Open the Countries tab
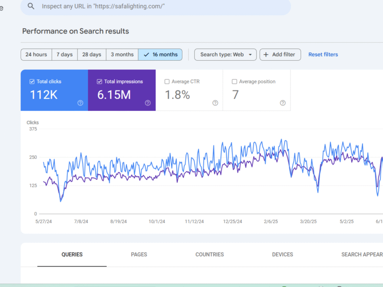 pyautogui.click(x=209, y=254)
